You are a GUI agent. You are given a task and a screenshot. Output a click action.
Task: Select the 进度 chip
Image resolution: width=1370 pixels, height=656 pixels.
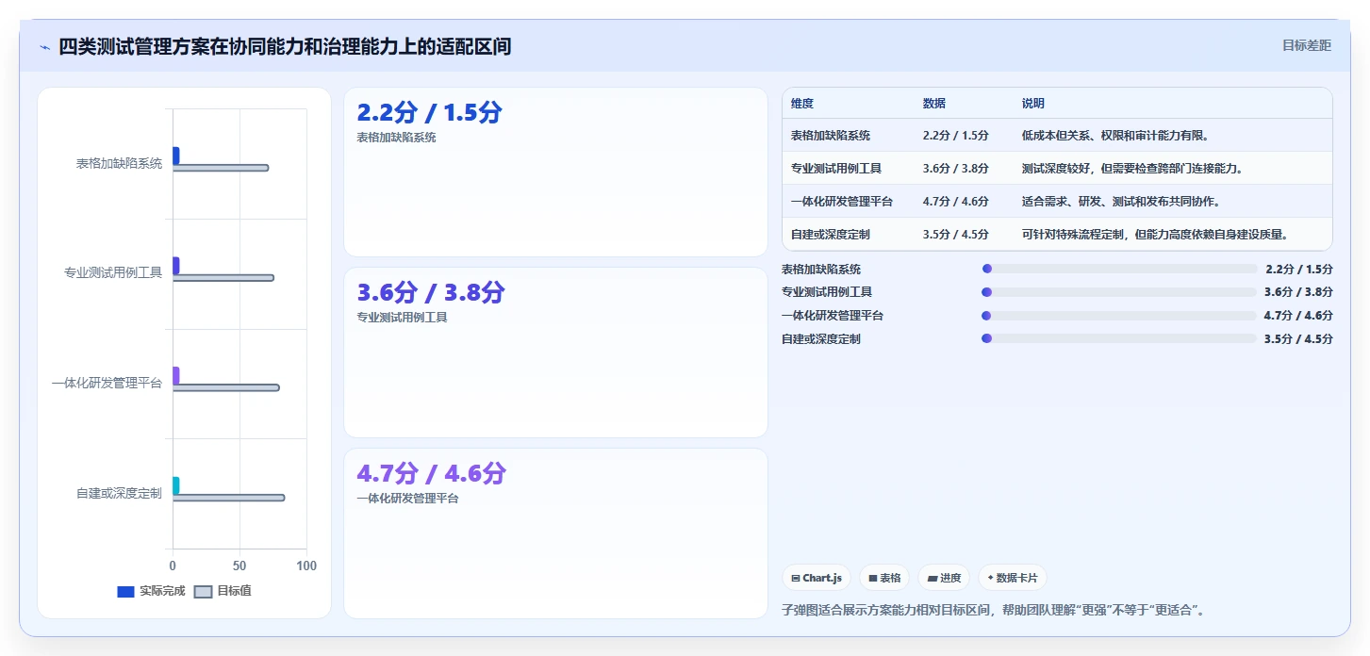[944, 578]
